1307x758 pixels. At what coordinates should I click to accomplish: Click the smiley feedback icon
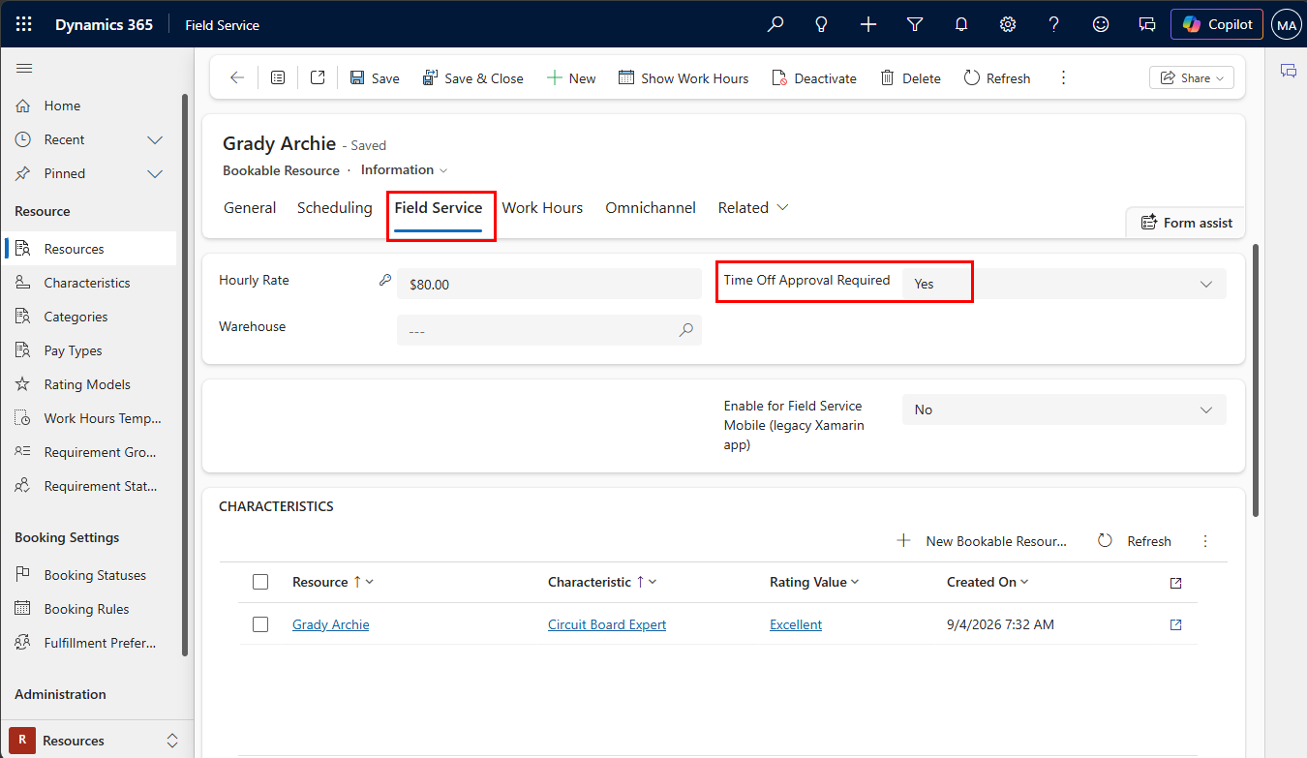pyautogui.click(x=1101, y=24)
